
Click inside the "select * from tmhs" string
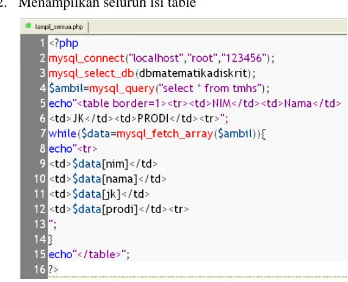(210, 89)
